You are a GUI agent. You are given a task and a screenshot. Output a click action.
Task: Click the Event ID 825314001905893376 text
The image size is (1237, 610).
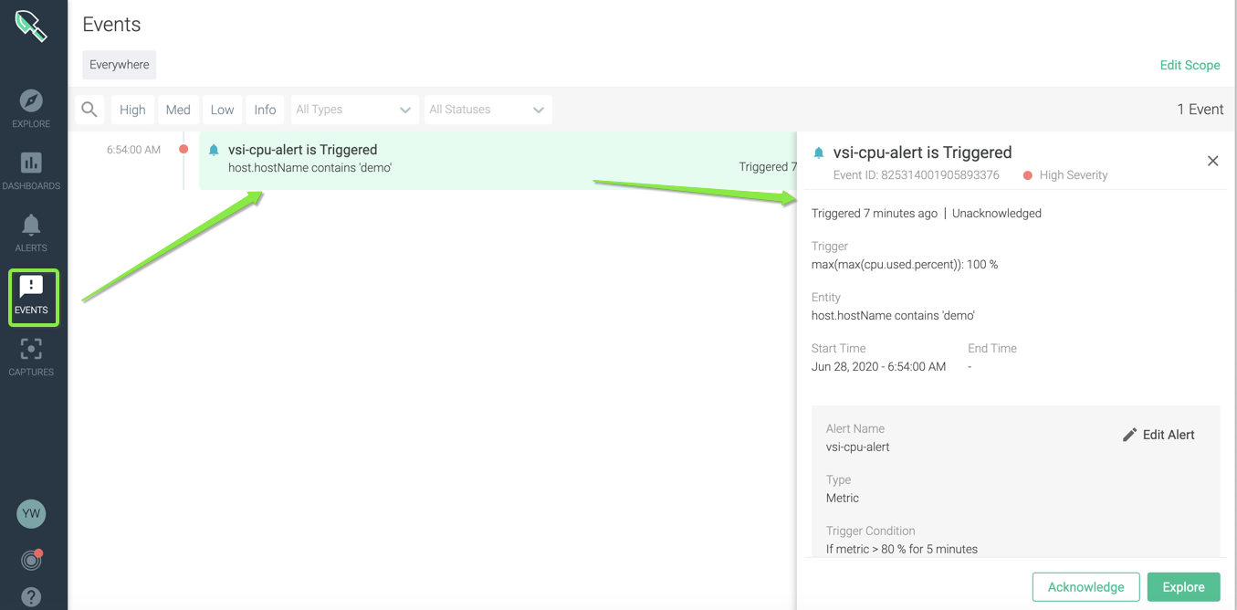(916, 175)
